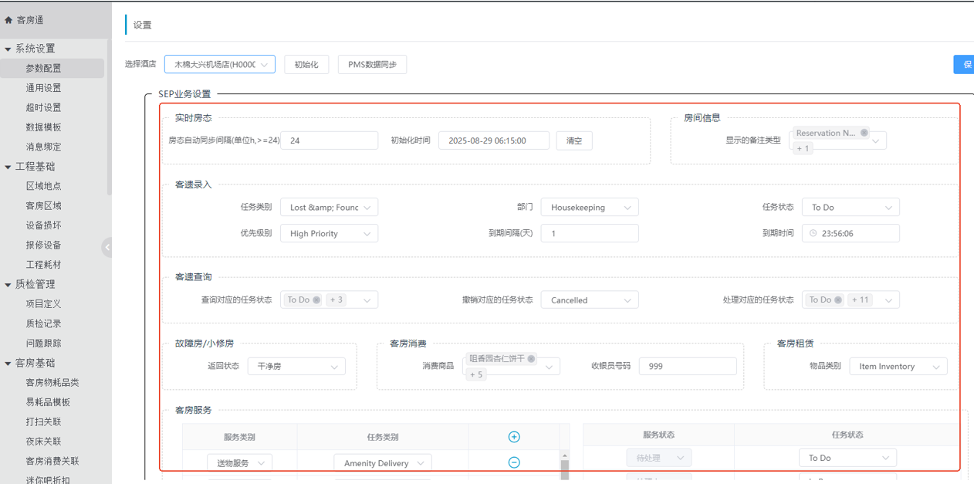Click the PMS数据同步 button
The image size is (974, 484).
tap(372, 65)
